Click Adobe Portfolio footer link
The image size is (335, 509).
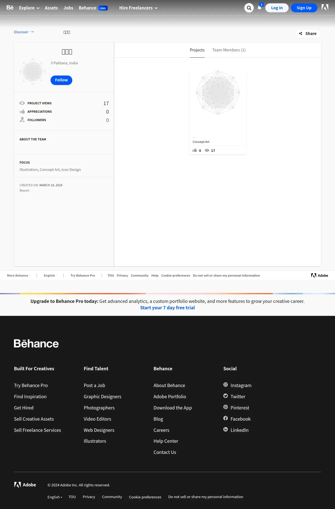[x=170, y=397]
